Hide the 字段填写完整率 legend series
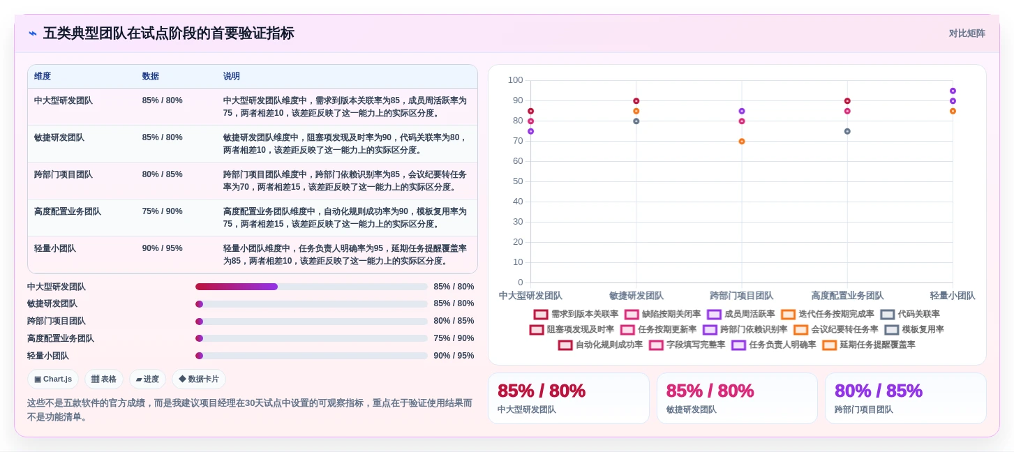Screen dimensions: 1014x452 point(687,345)
